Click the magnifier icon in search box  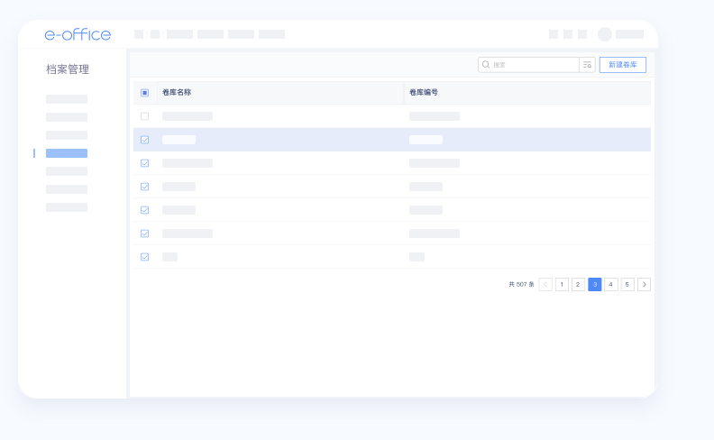click(486, 65)
